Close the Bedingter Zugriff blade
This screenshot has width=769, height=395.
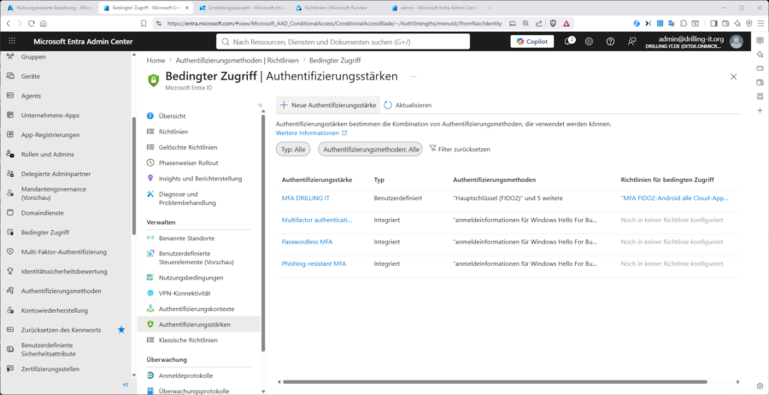[x=734, y=77]
